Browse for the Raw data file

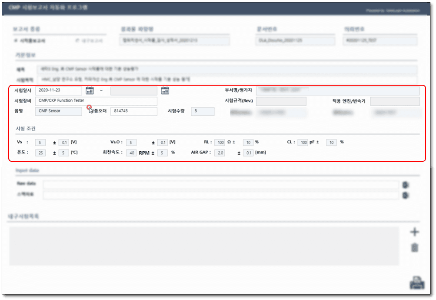pos(406,185)
